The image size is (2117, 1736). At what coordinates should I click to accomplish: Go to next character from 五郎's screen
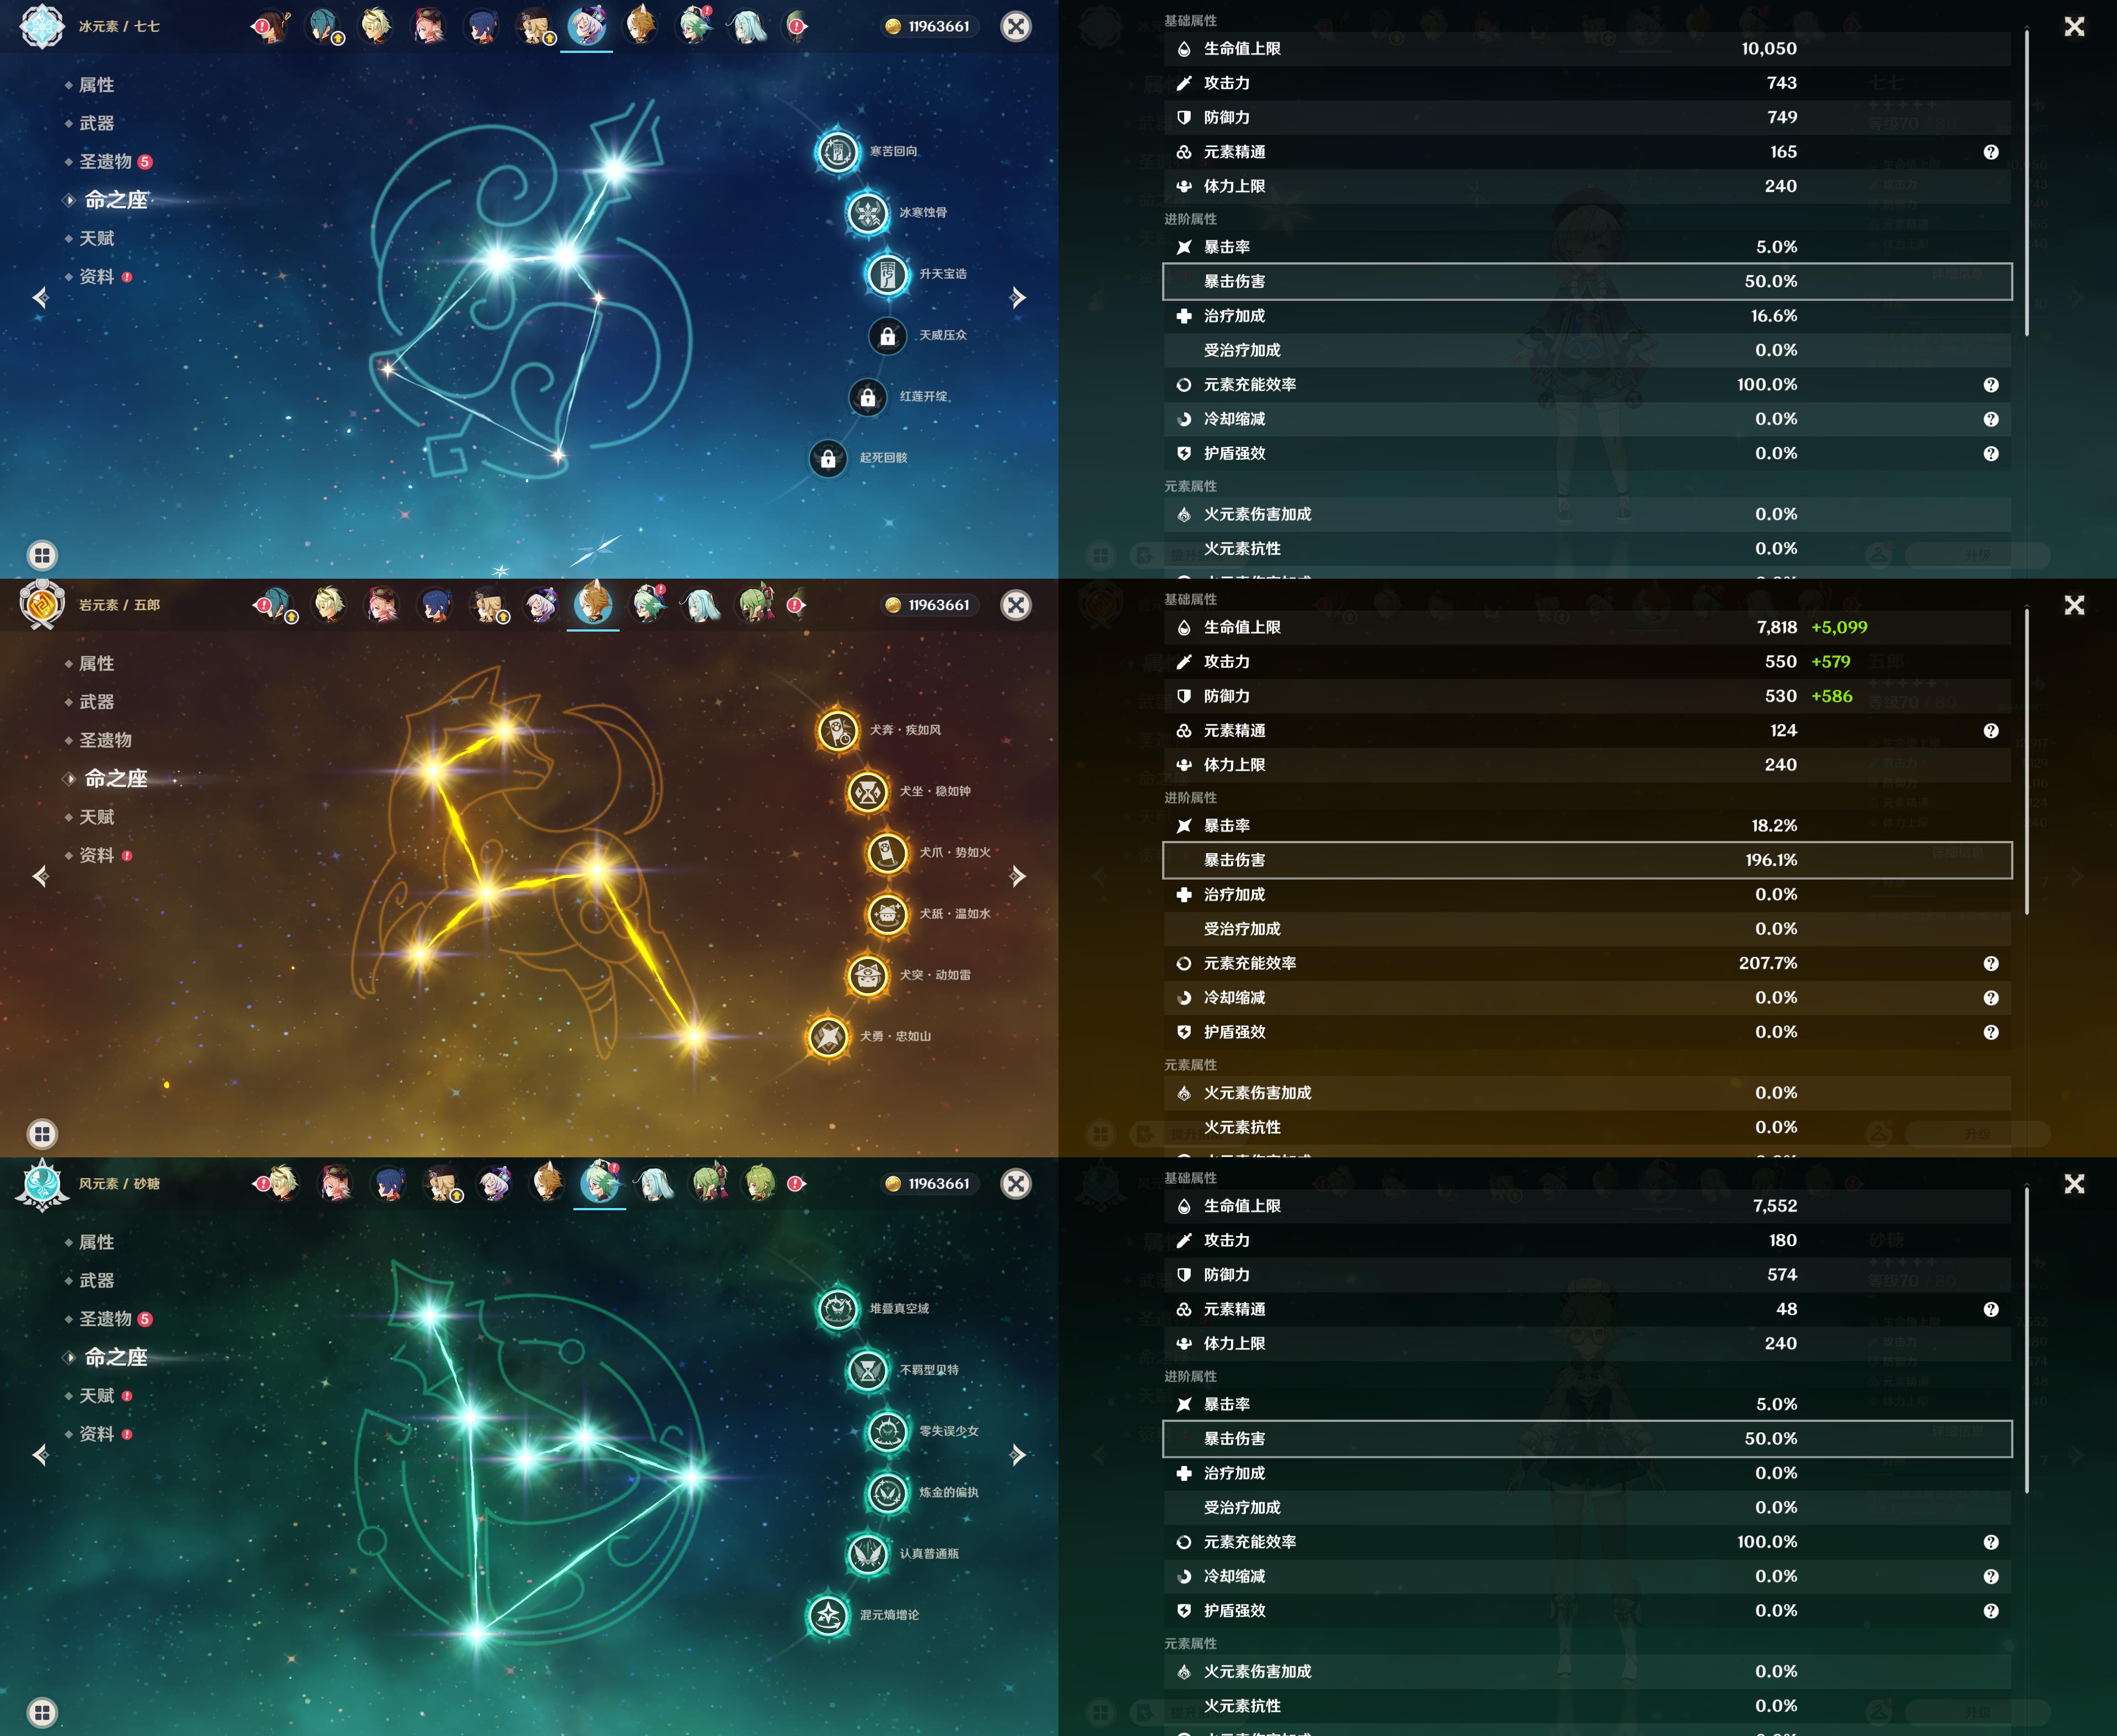pos(1018,877)
